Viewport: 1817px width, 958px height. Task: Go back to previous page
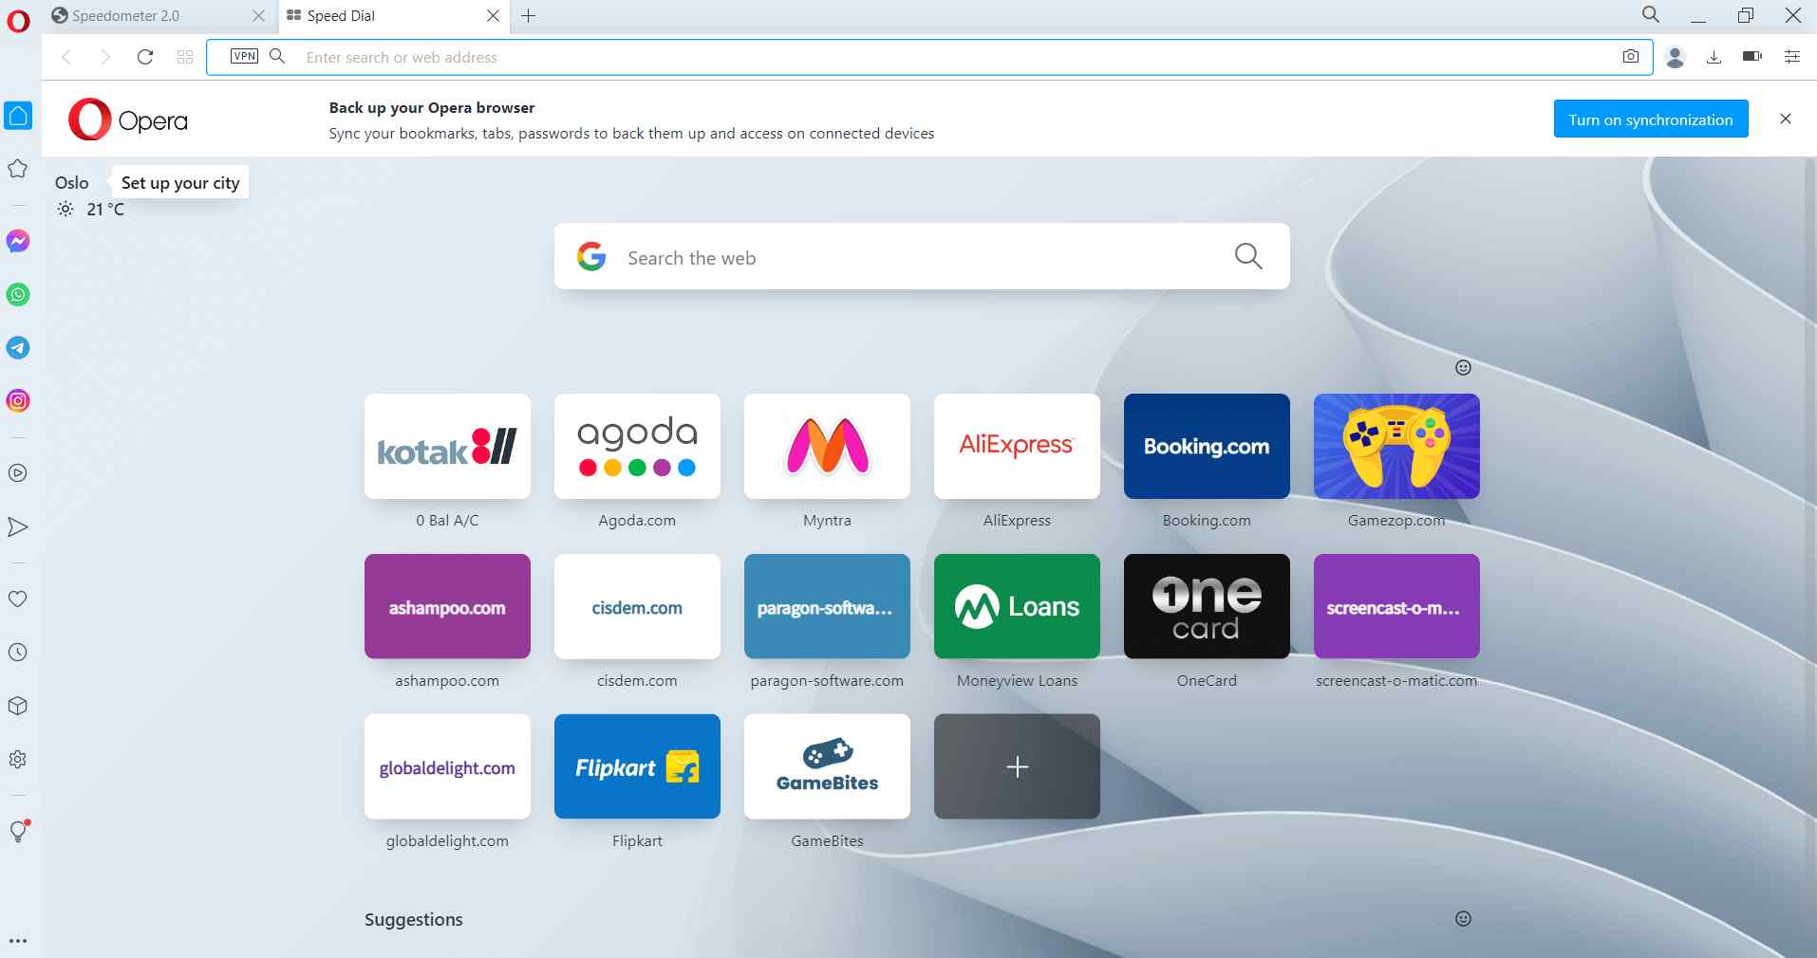tap(67, 57)
